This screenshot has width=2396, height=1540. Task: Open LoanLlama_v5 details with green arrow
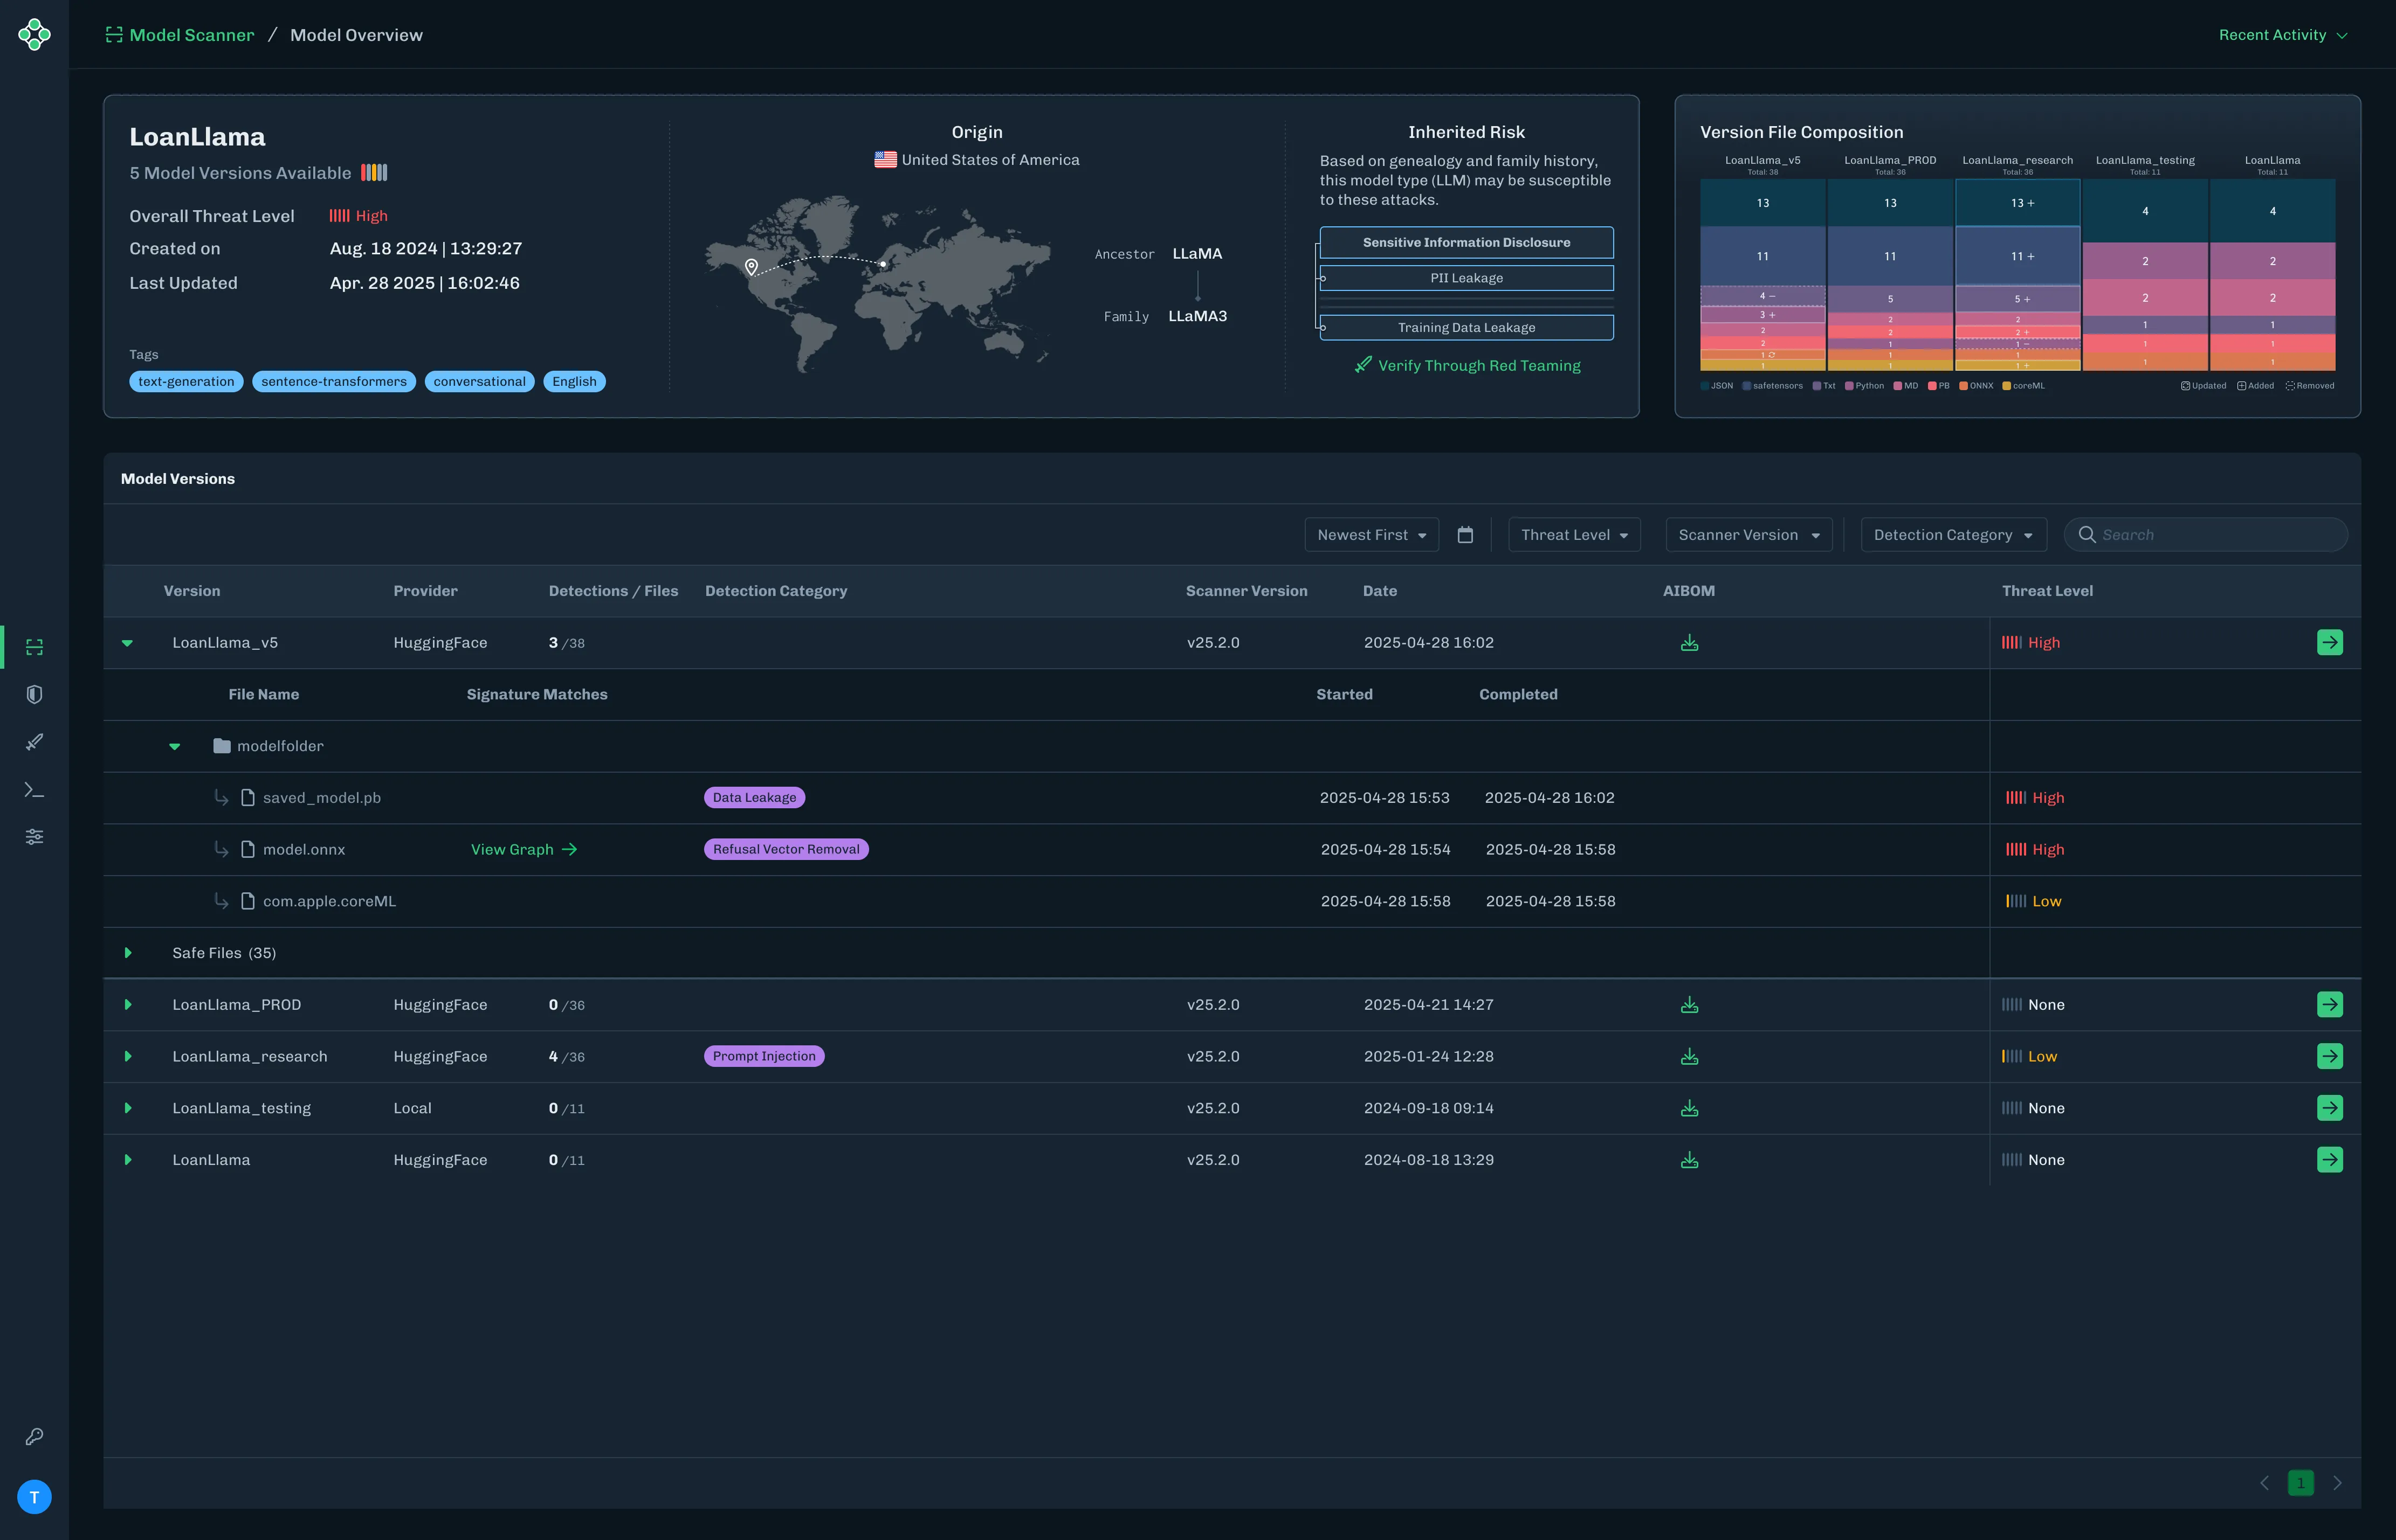(2329, 643)
